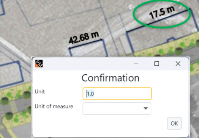
Task: Click the highlighted 1.0 text in Unit
Action: tap(90, 94)
